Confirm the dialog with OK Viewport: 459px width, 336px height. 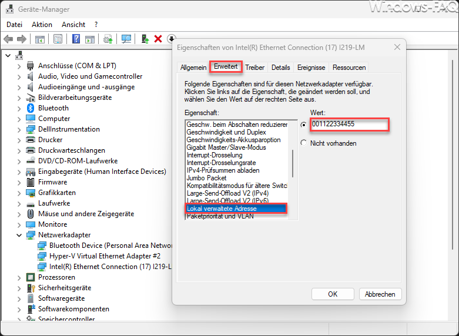click(333, 294)
